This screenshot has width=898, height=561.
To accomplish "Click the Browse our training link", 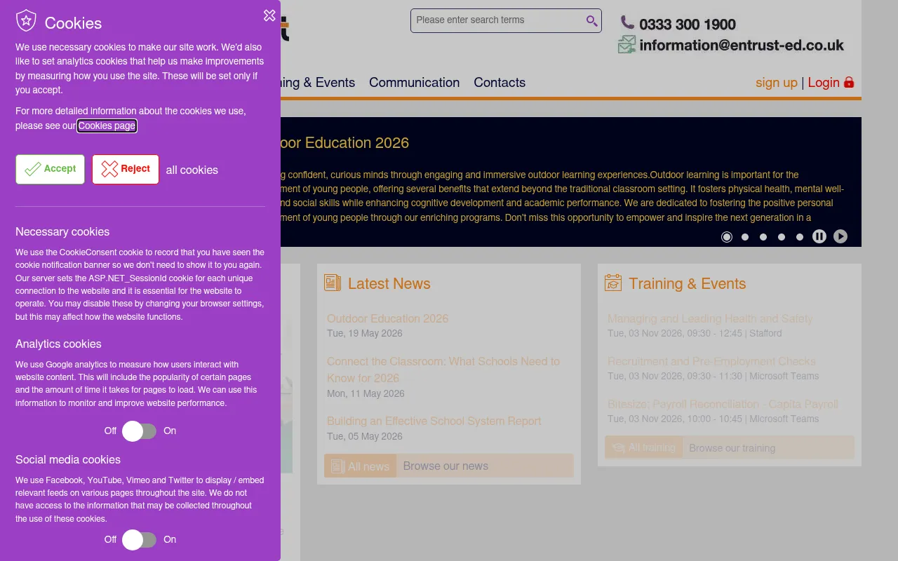I will click(732, 448).
